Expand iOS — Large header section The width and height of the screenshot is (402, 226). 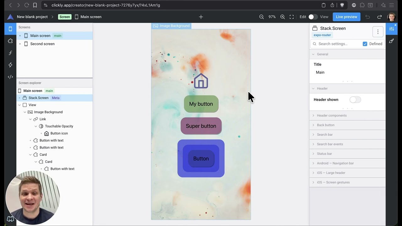(x=347, y=173)
